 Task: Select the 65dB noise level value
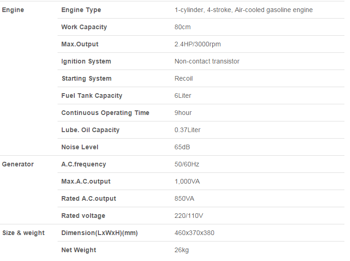(x=182, y=147)
